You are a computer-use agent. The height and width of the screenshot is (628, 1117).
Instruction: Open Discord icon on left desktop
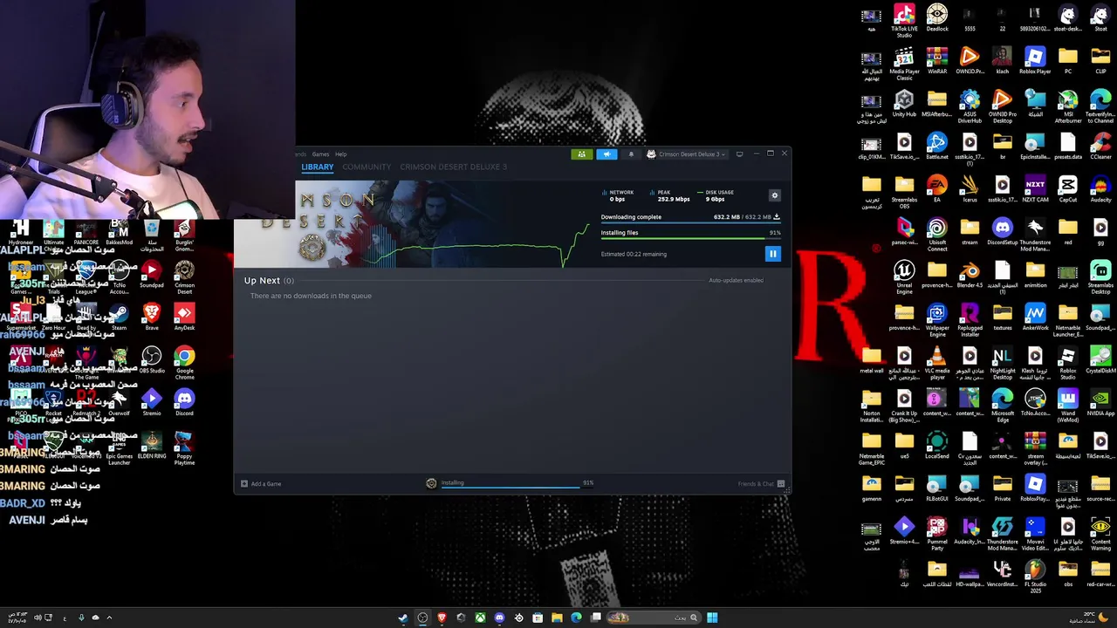184,403
